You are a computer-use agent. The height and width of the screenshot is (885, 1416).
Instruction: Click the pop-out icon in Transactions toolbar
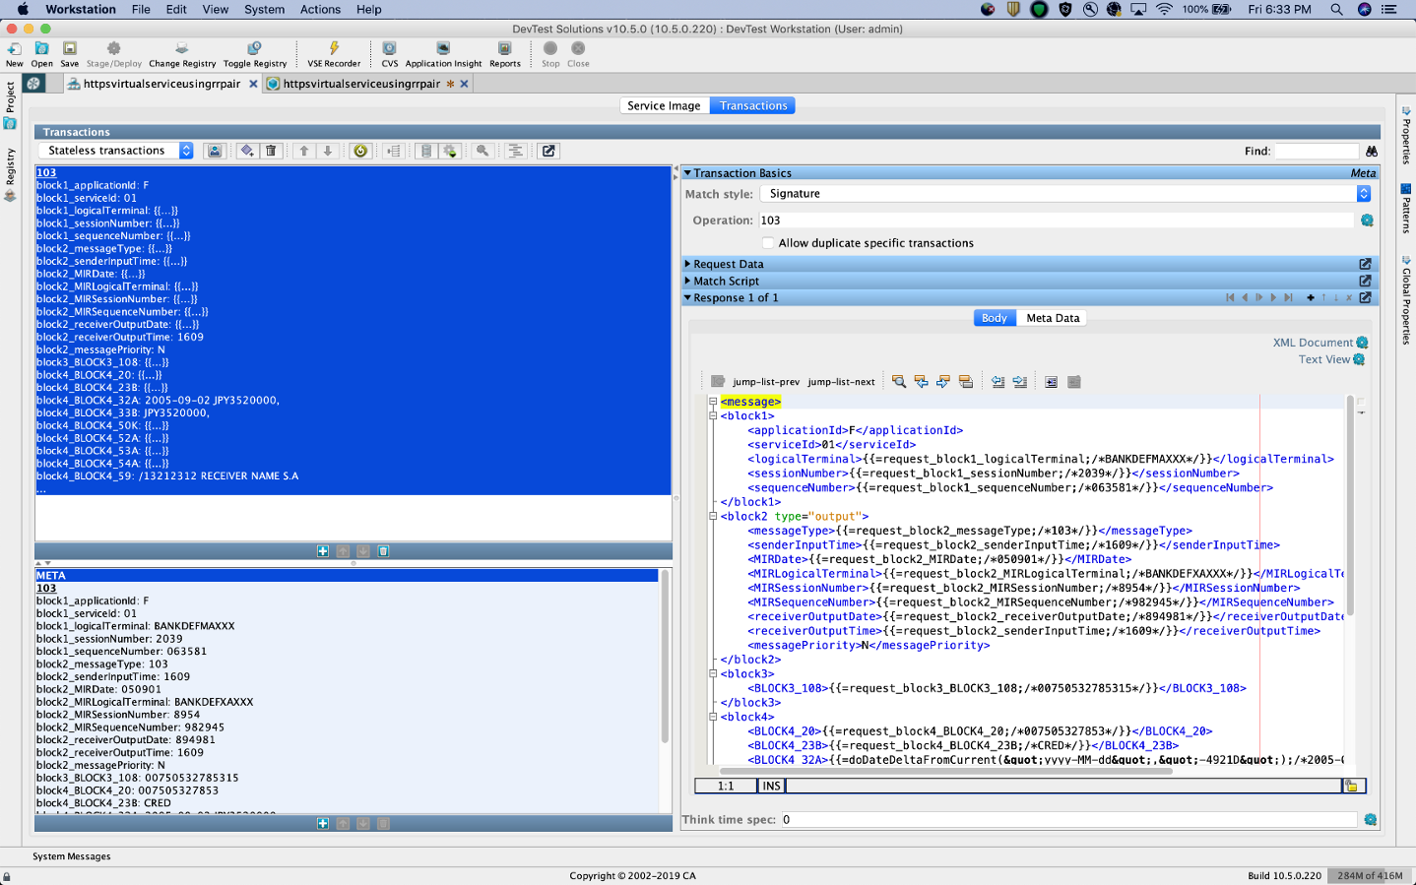click(548, 151)
